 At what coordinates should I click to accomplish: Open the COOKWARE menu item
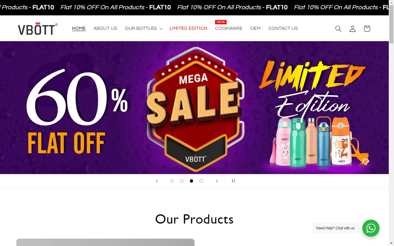[x=229, y=28]
